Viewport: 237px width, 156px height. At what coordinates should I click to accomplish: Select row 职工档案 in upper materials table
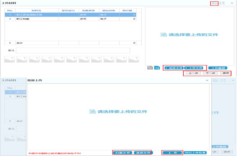(x=70, y=19)
